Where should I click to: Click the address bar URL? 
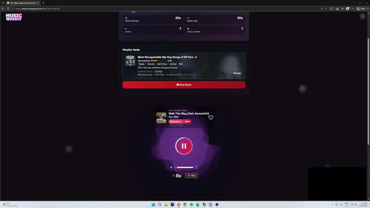click(38, 9)
